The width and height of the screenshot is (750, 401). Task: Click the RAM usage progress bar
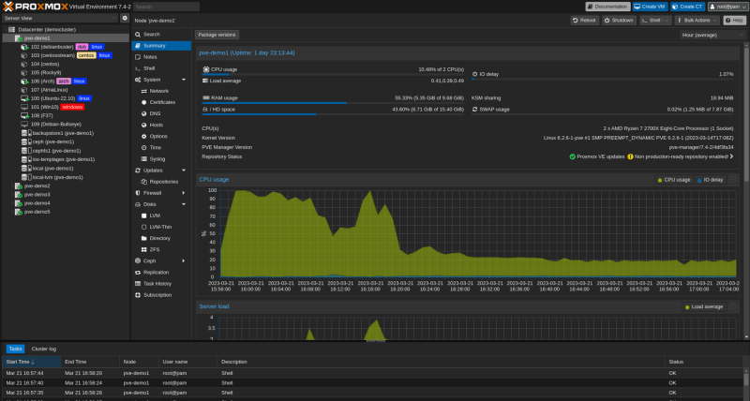coord(333,103)
